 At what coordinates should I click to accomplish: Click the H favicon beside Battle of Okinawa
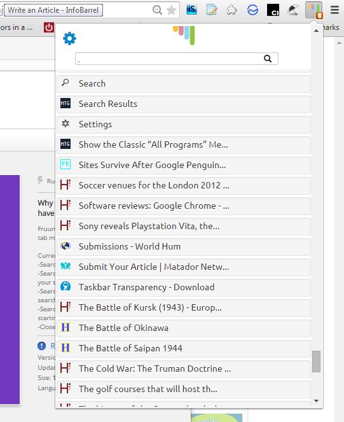pos(65,327)
